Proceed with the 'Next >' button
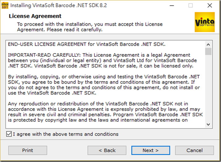Viewport: 221px width, 162px height. 151,150
